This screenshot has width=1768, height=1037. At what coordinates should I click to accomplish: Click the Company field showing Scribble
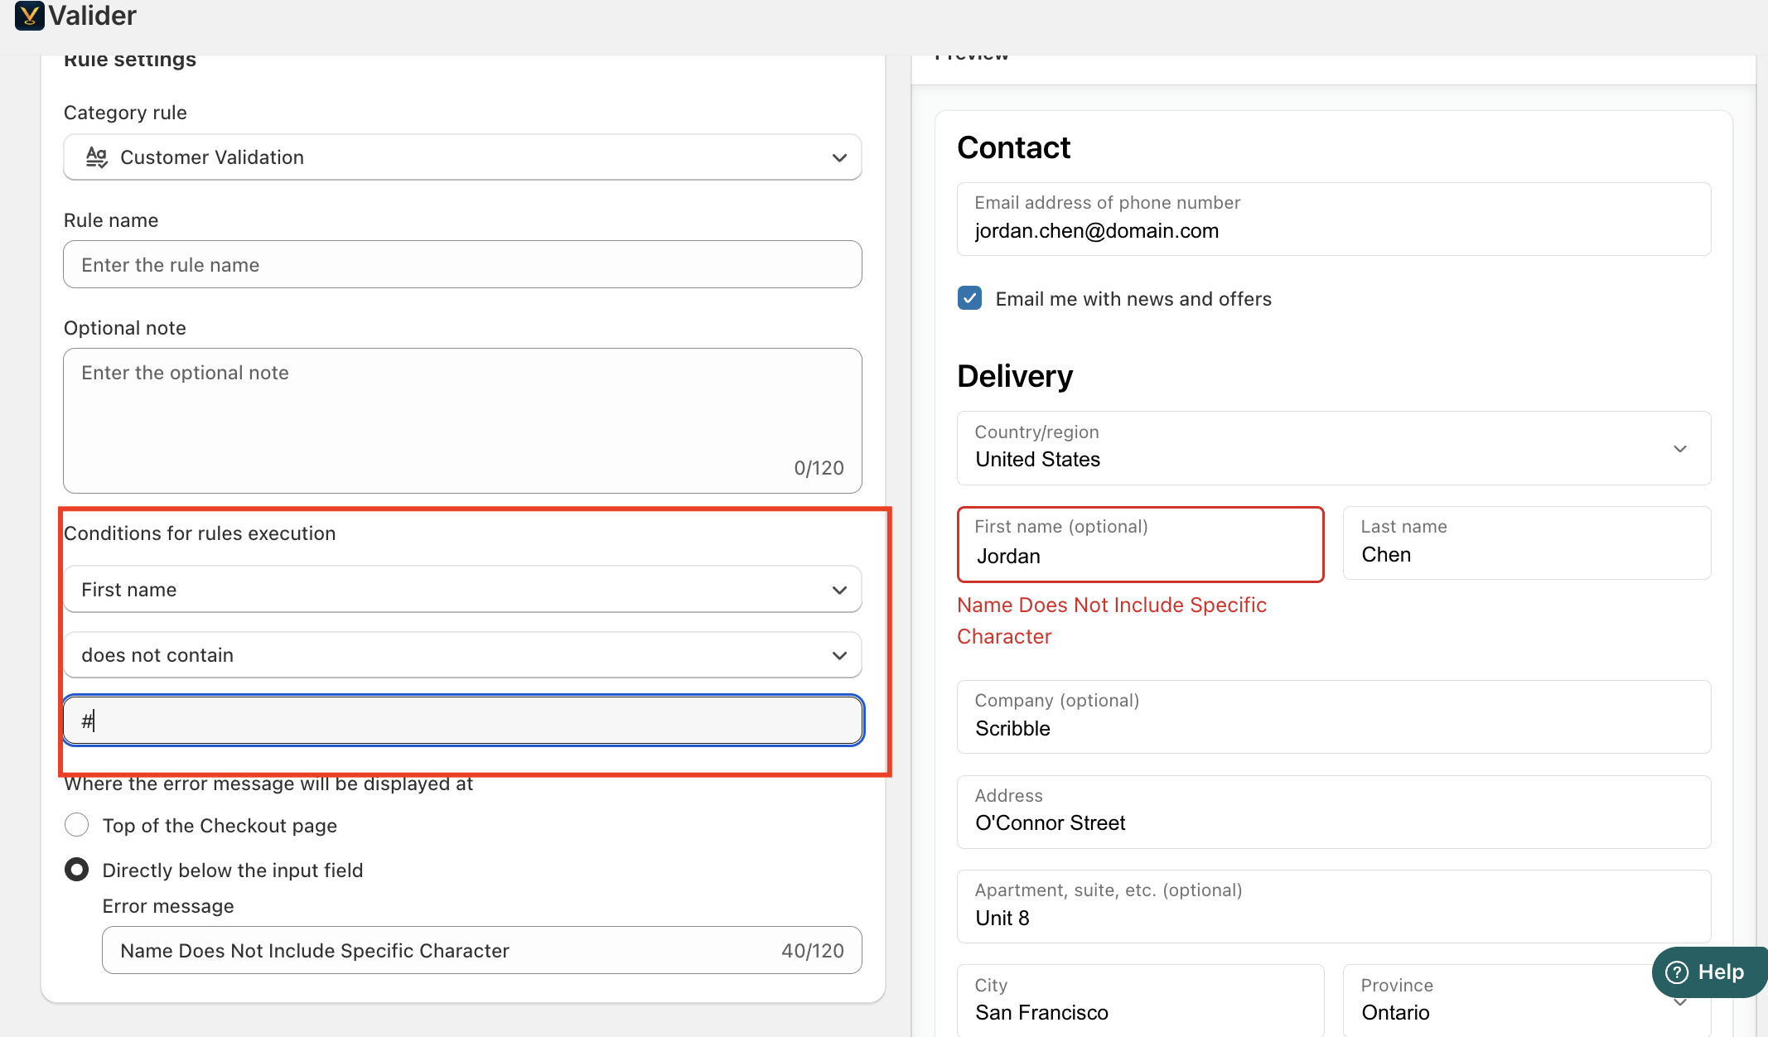1333,717
